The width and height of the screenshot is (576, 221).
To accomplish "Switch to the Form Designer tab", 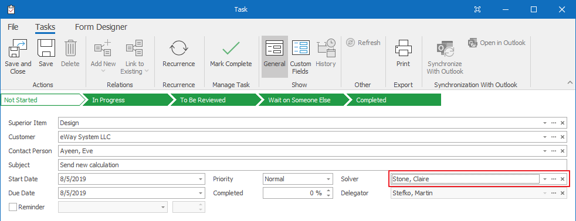I will point(101,27).
